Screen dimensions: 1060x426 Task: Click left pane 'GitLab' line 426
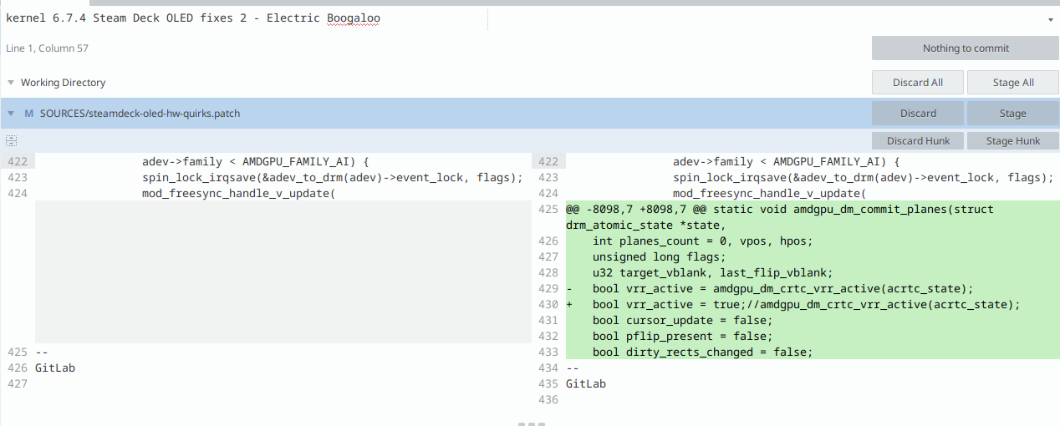[x=55, y=368]
